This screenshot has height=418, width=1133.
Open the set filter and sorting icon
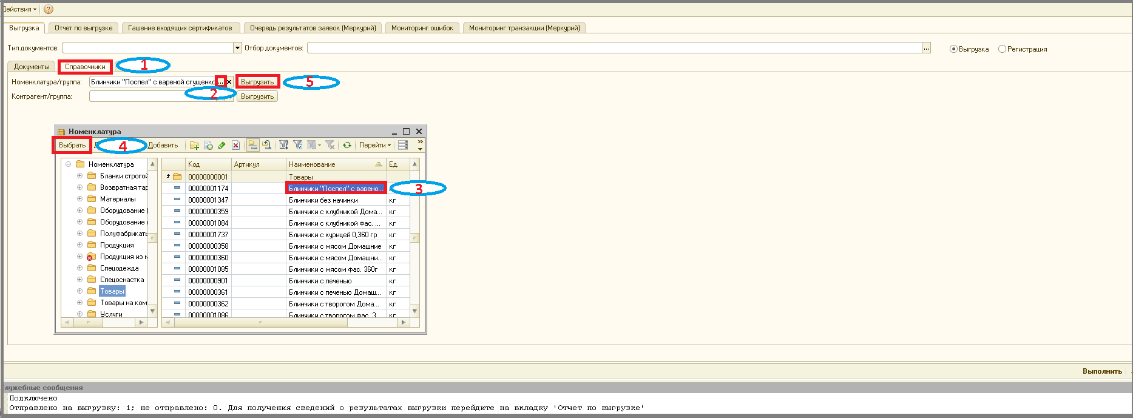tap(283, 145)
